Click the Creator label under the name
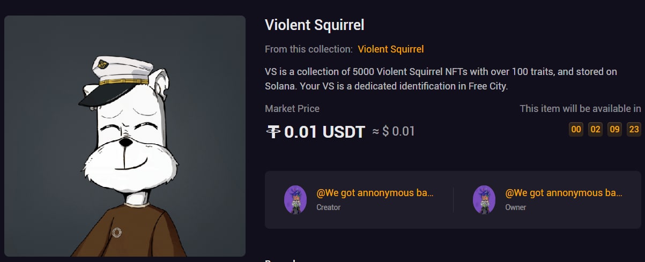The image size is (645, 262). coord(328,207)
